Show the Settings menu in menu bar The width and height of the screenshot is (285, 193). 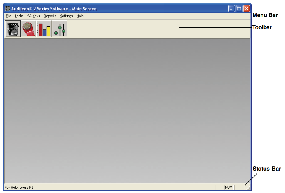66,16
